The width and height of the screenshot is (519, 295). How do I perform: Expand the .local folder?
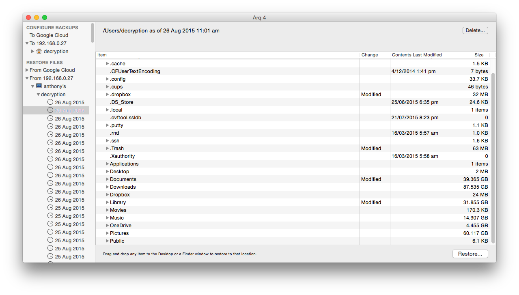point(108,110)
